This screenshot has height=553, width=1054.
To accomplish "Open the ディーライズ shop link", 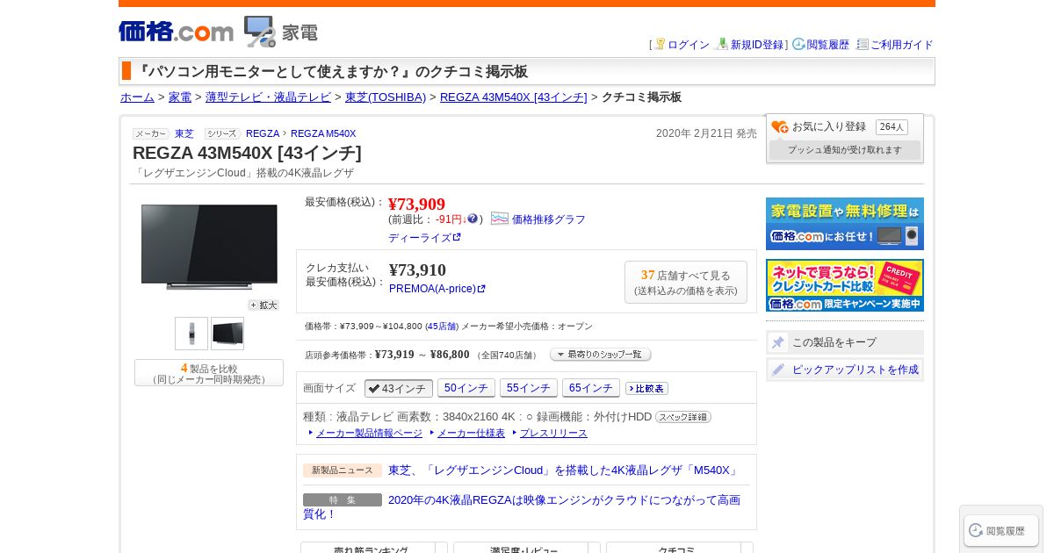I will point(420,238).
